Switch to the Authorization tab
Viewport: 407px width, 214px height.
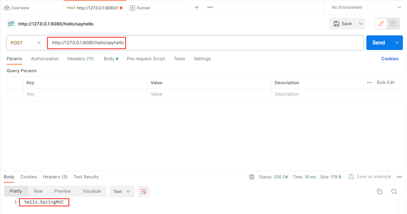[45, 59]
